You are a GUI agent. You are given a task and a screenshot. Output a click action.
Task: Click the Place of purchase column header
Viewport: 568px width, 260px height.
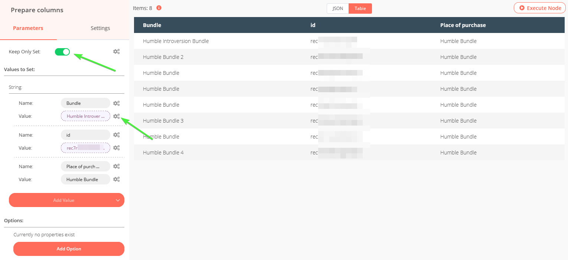coord(463,25)
